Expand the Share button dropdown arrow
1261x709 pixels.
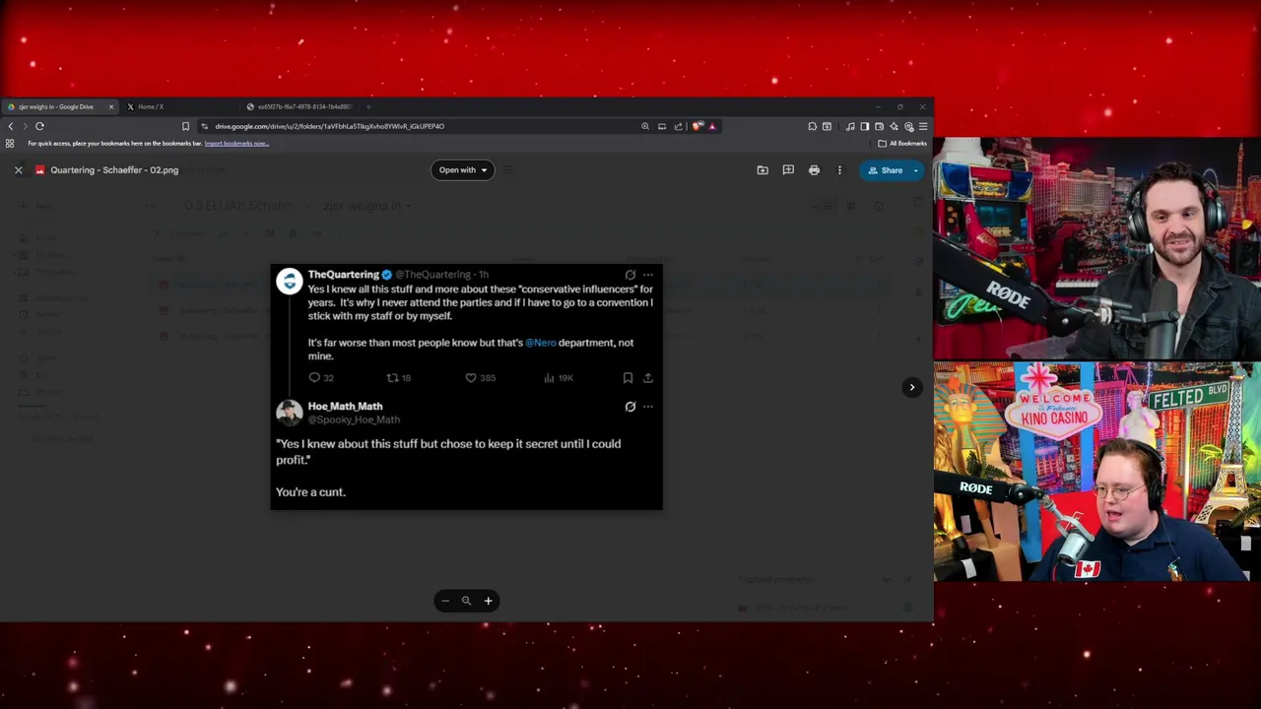[x=915, y=170]
